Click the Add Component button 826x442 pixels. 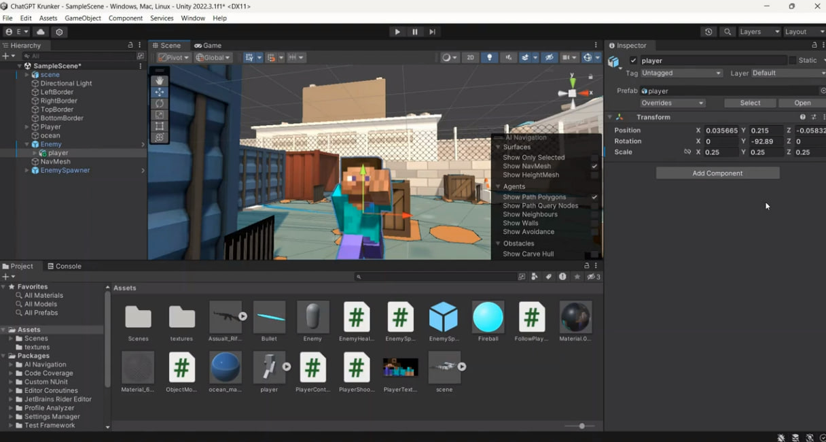tap(717, 173)
